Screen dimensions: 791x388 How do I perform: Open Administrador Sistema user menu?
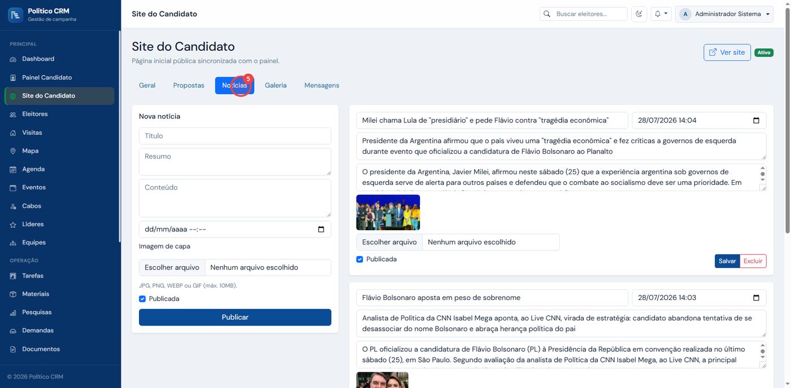coord(724,14)
